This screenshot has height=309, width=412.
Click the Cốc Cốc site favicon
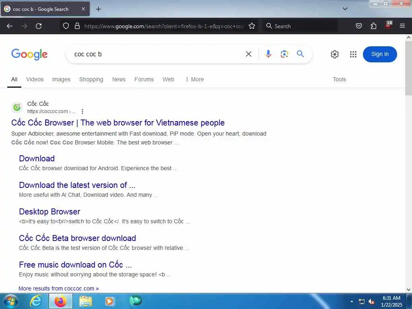click(x=17, y=107)
